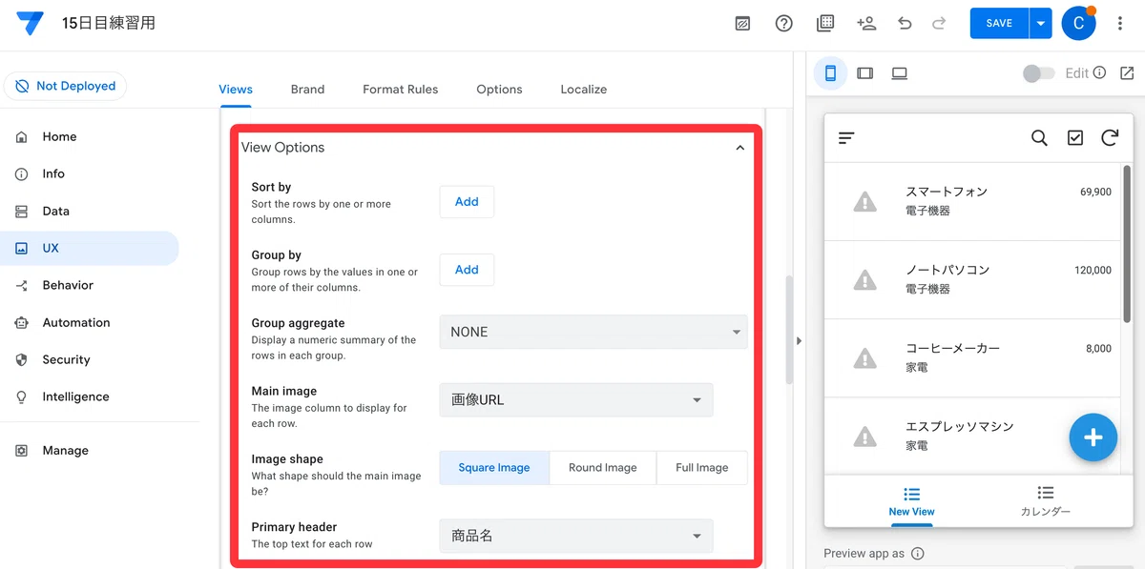Open the hamburger menu in app preview
The height and width of the screenshot is (569, 1145).
click(x=846, y=138)
